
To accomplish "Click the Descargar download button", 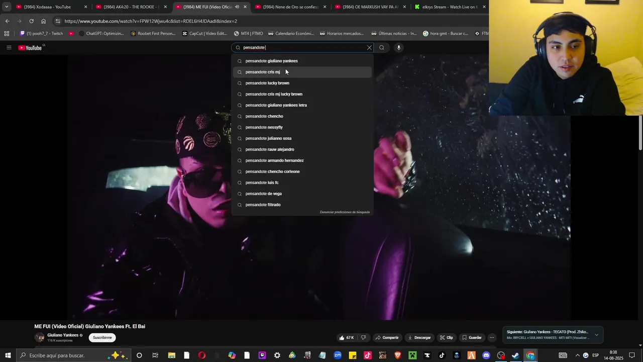I will click(419, 338).
